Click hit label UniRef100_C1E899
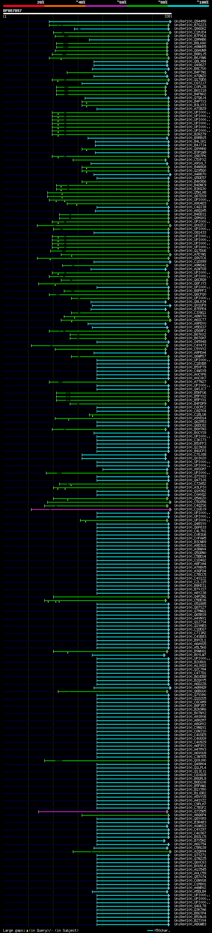Screen dimensions: 212x933 click(190, 261)
